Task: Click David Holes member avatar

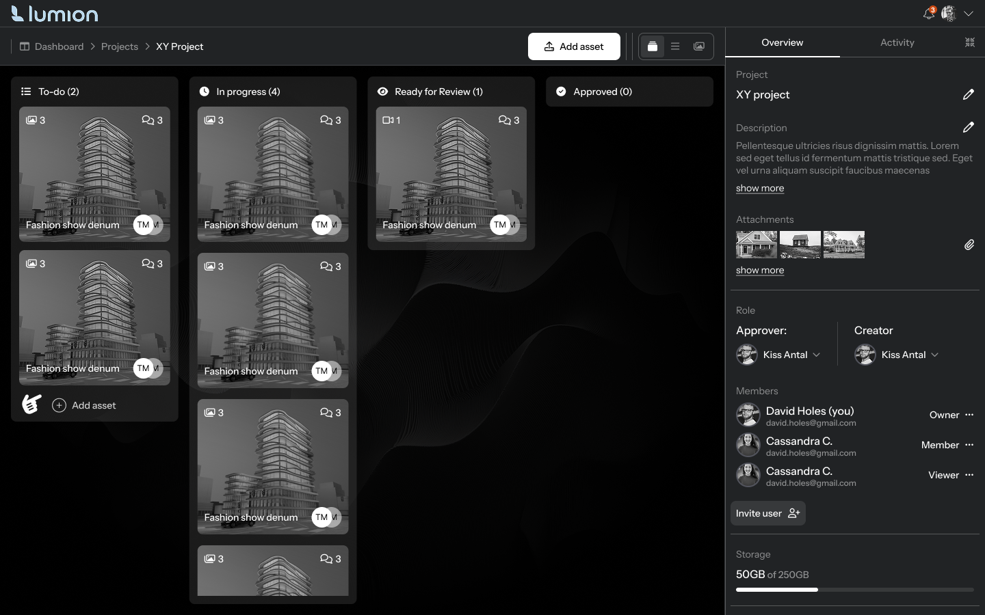Action: [x=748, y=415]
